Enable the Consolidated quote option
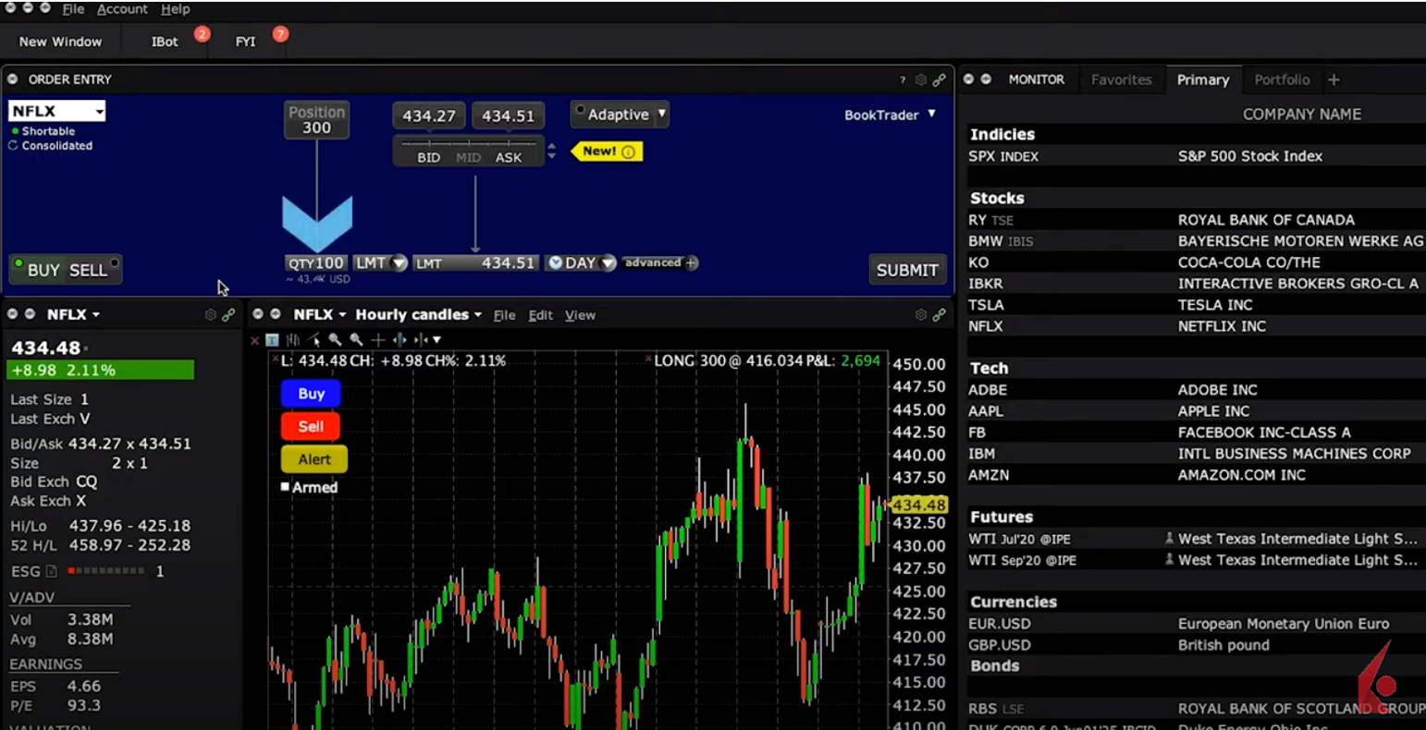This screenshot has height=730, width=1426. tap(14, 146)
